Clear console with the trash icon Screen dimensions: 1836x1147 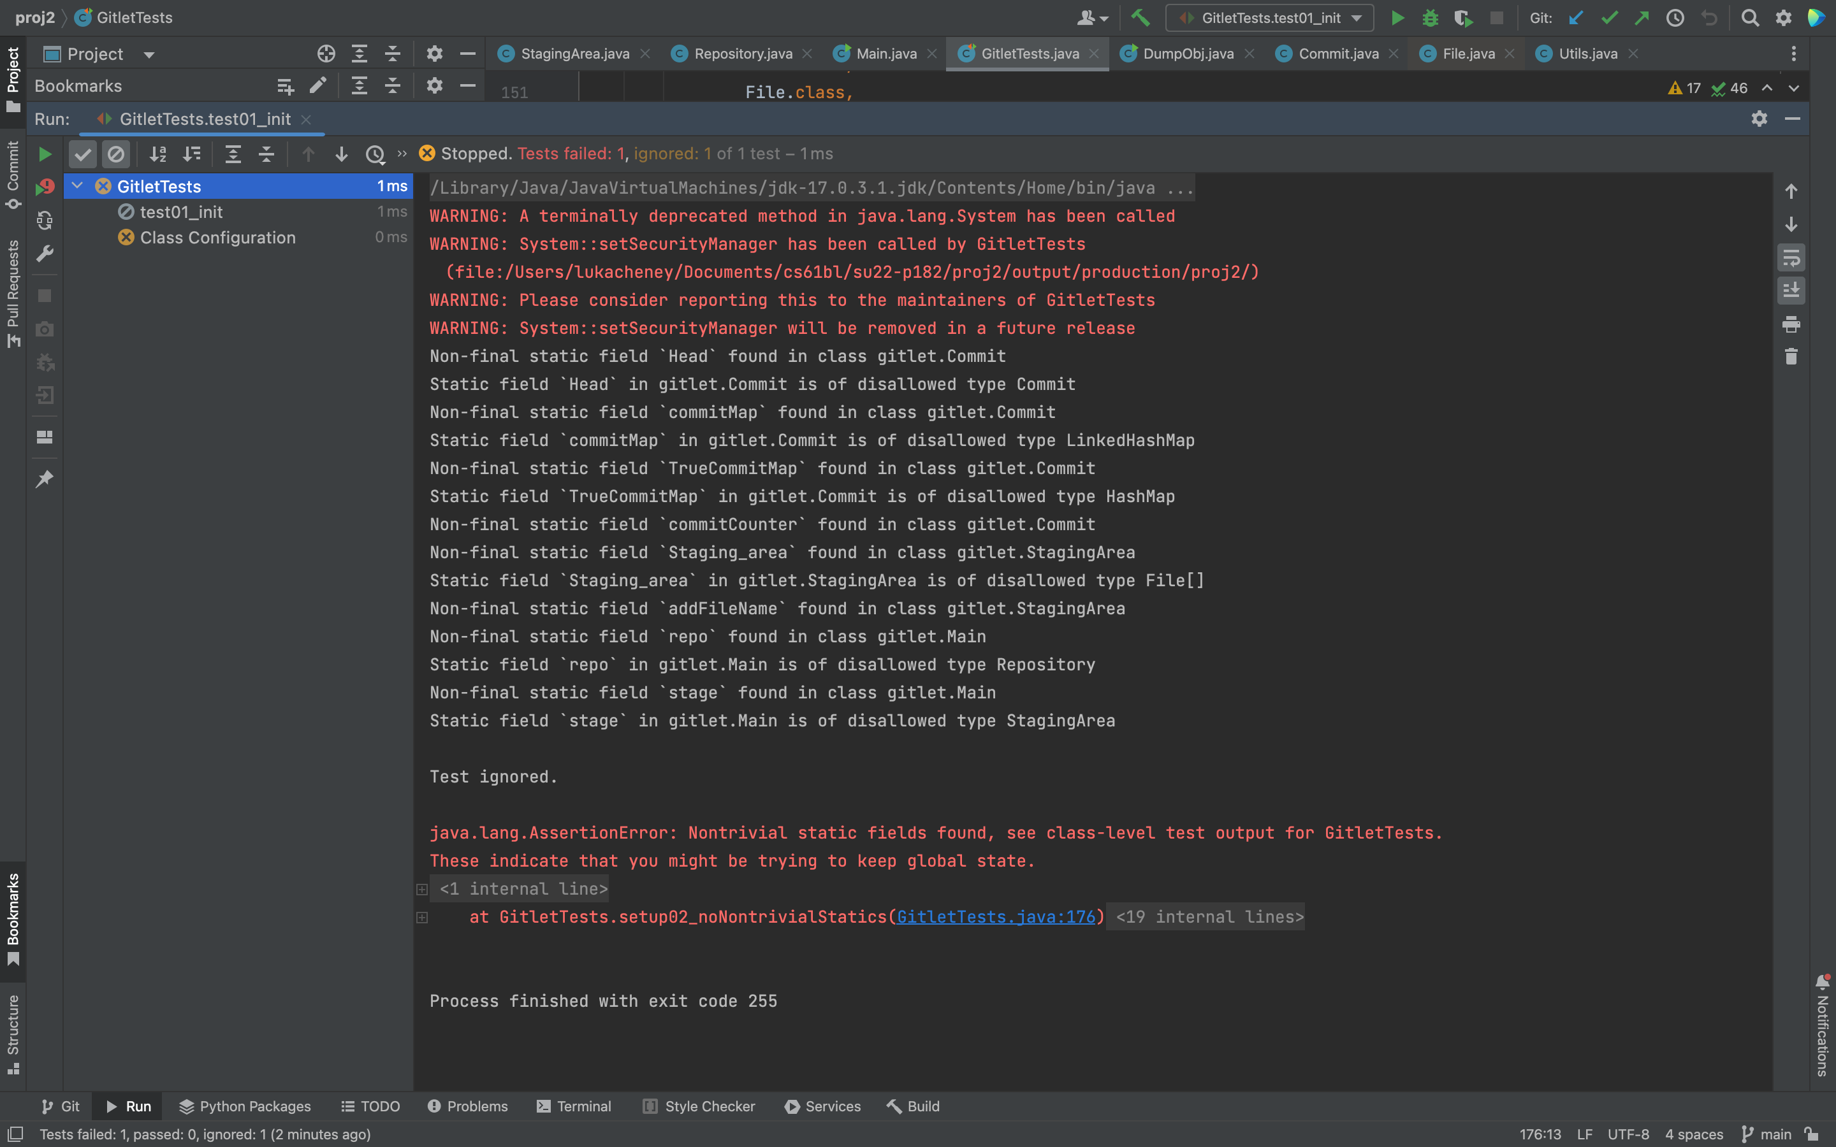[1791, 357]
